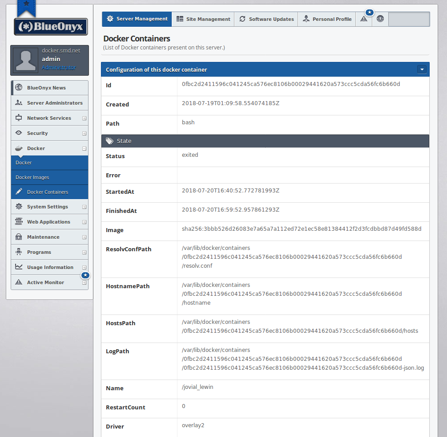Open the Administrator profile link
Image resolution: width=447 pixels, height=437 pixels.
59,68
